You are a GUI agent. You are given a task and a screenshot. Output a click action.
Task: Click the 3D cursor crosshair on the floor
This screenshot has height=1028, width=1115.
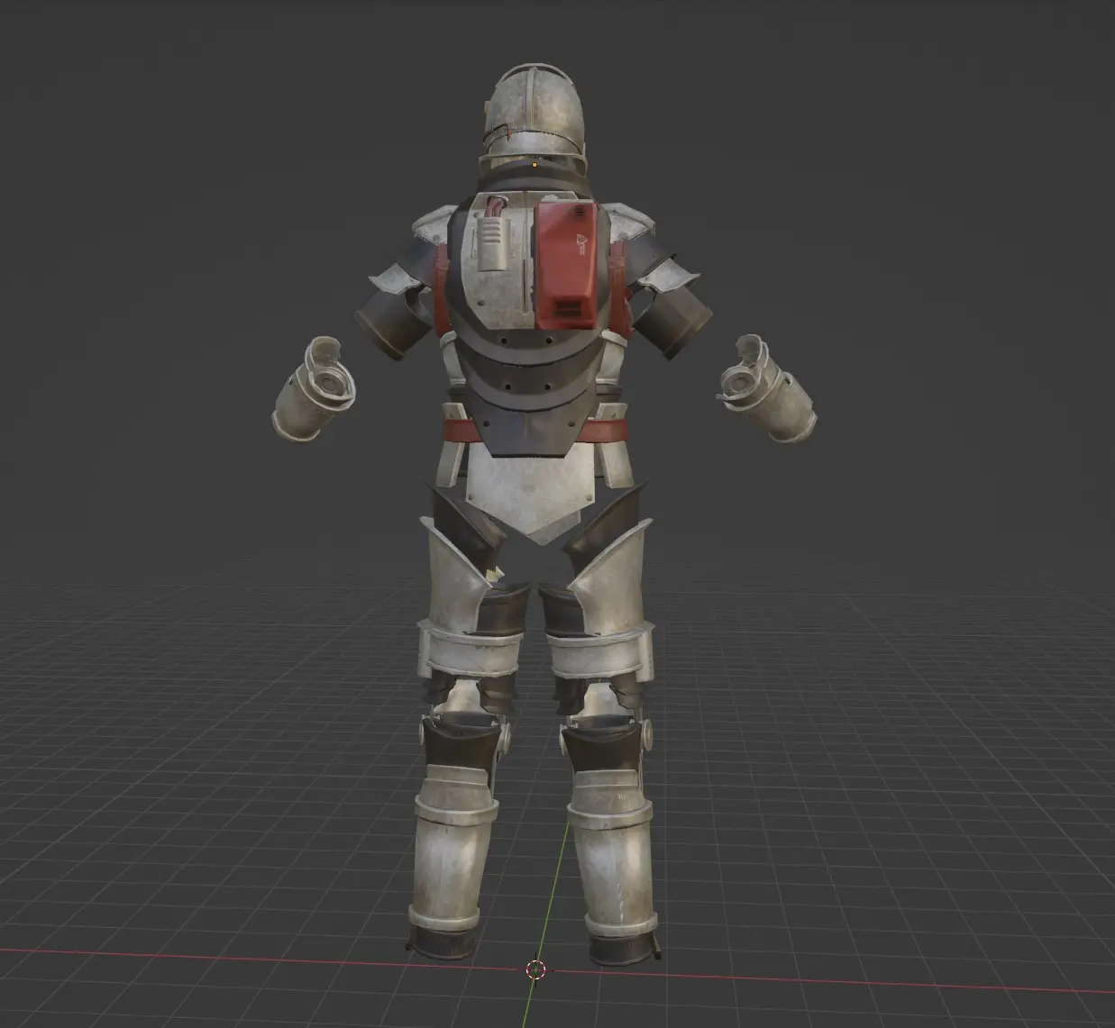(535, 969)
